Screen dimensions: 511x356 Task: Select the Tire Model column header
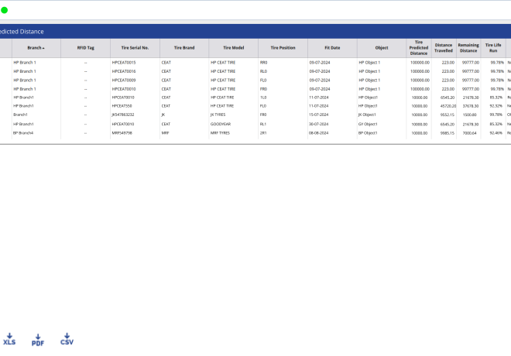click(x=233, y=47)
